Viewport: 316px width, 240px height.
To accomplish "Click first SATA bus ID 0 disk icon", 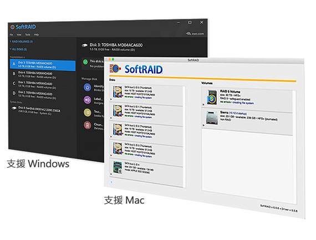I will click(118, 92).
